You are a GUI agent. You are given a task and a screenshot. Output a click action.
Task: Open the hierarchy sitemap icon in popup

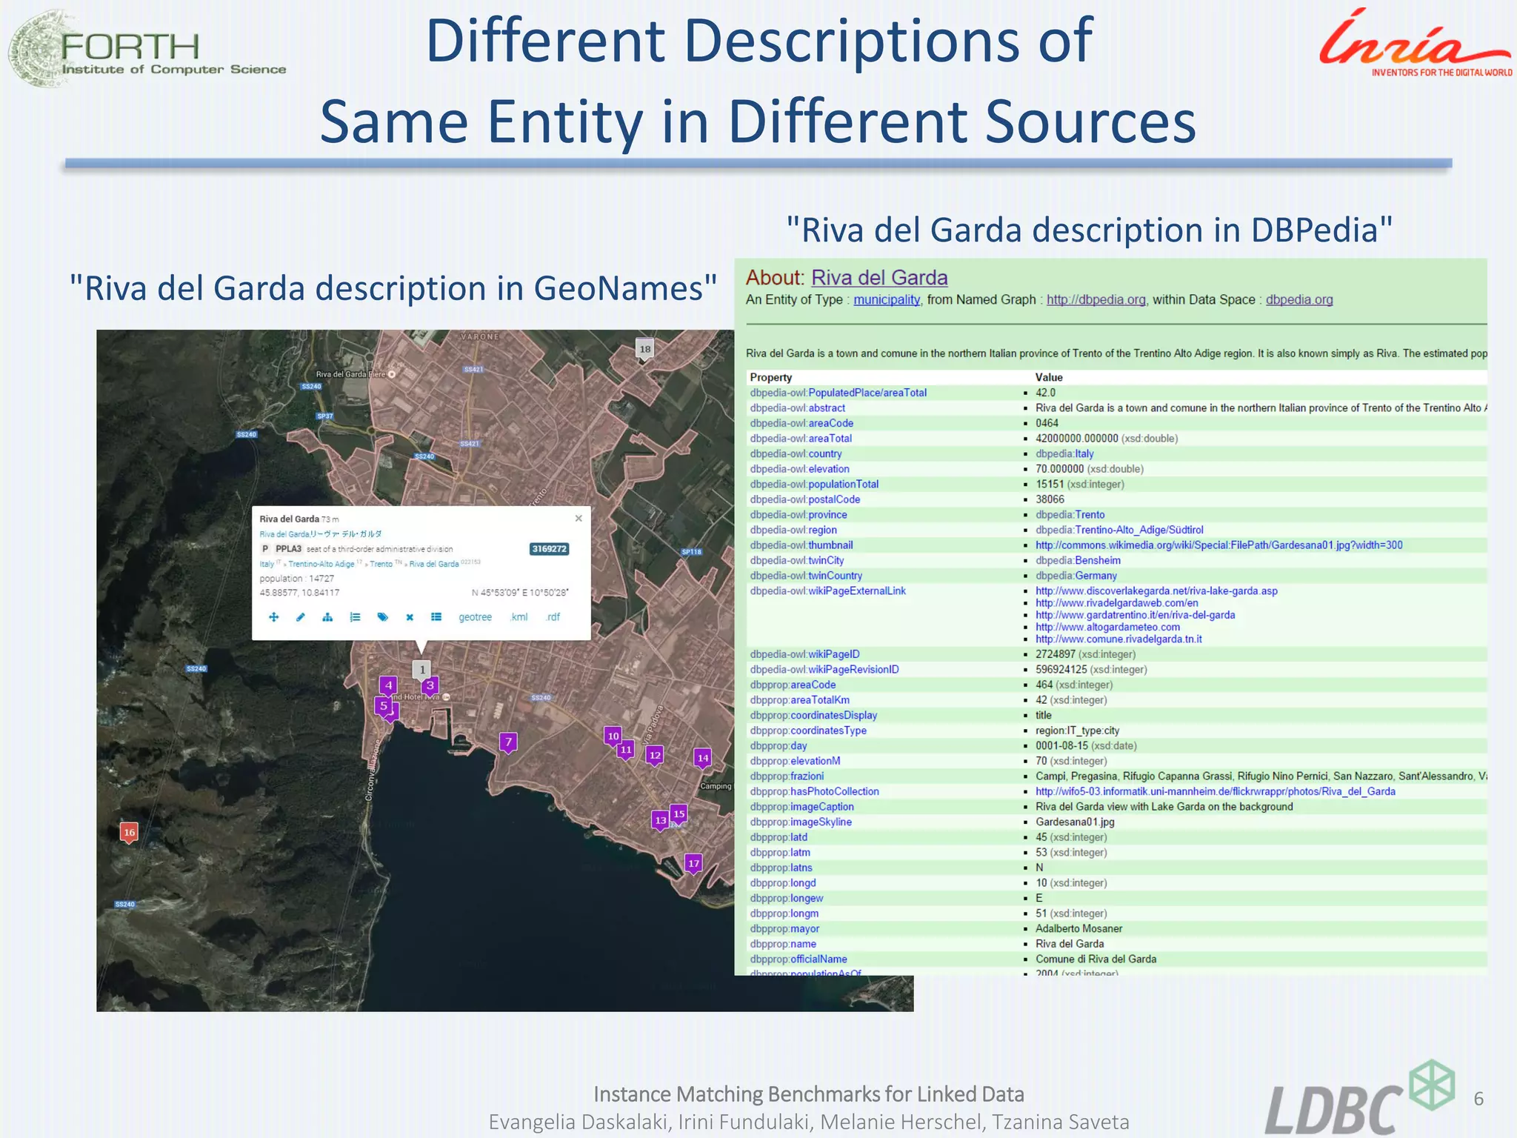327,617
